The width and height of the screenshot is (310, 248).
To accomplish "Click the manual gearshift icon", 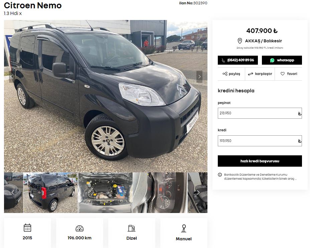I will pyautogui.click(x=184, y=228).
